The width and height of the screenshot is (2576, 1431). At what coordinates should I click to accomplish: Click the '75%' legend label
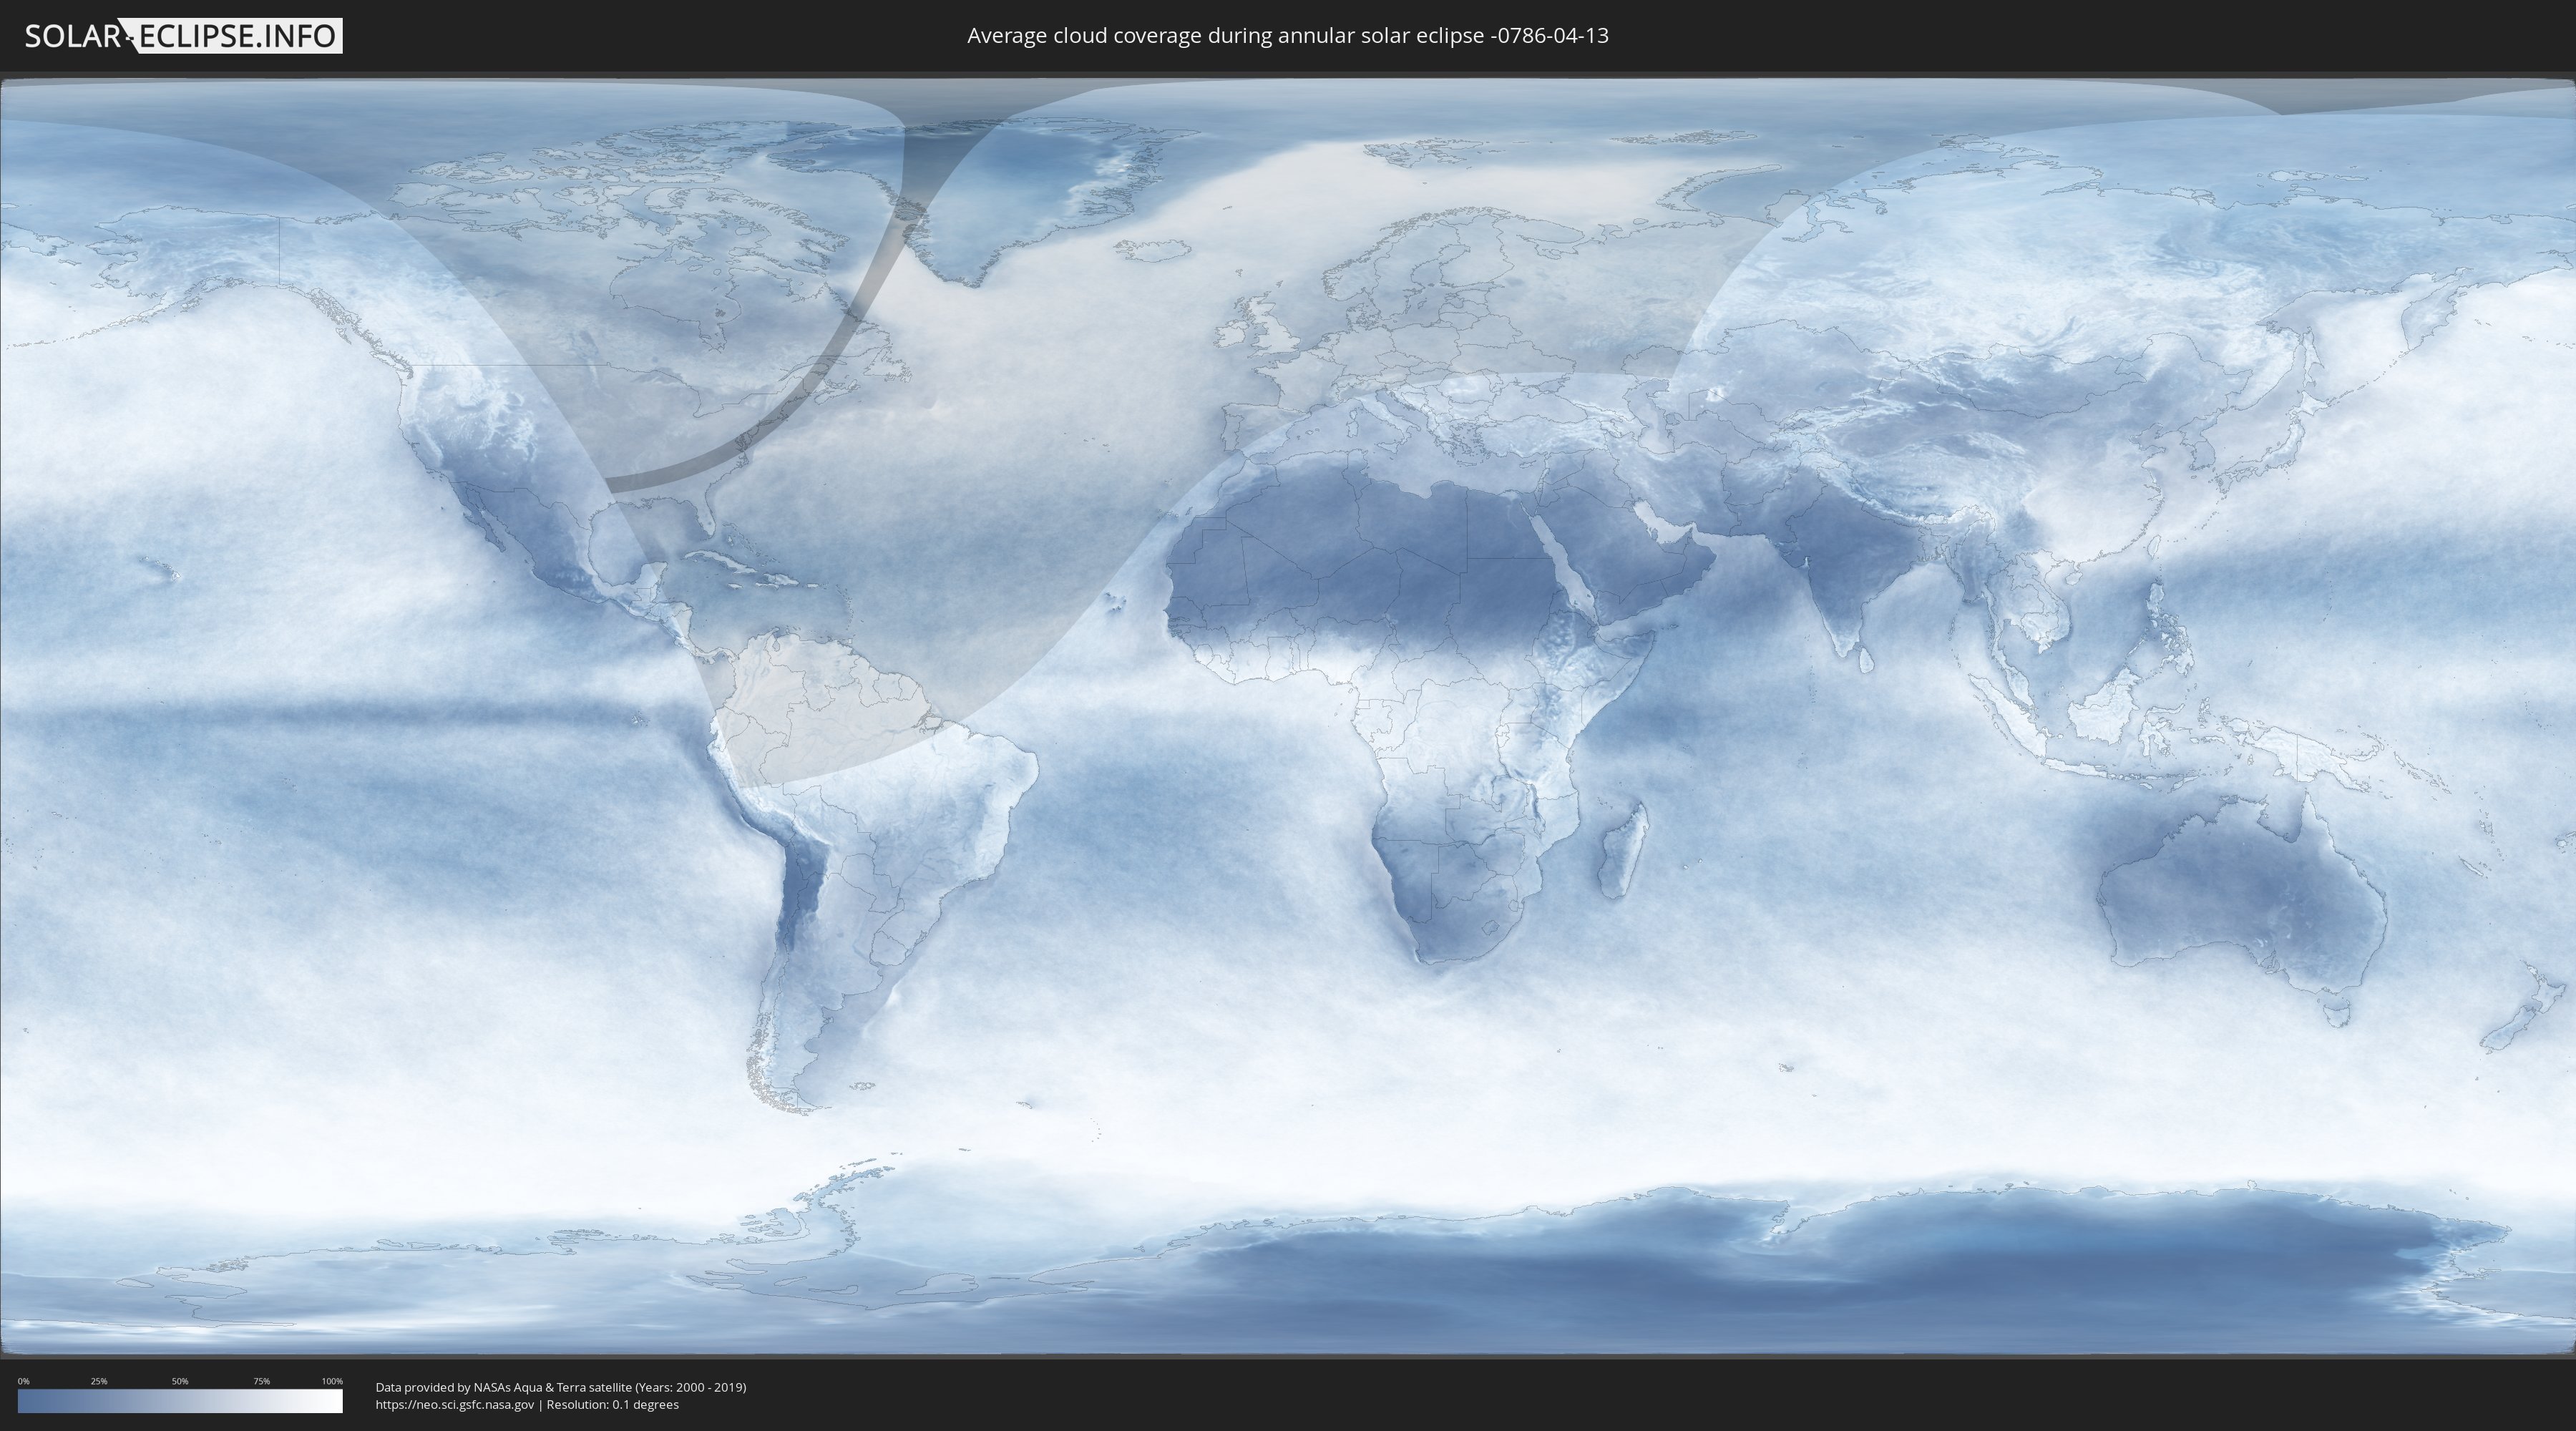pos(261,1381)
